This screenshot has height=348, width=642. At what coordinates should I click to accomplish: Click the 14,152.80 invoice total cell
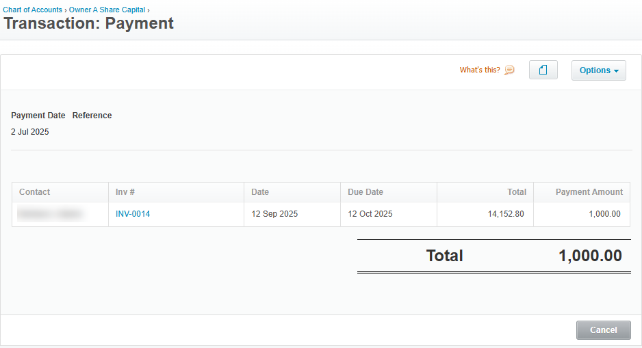(x=506, y=214)
